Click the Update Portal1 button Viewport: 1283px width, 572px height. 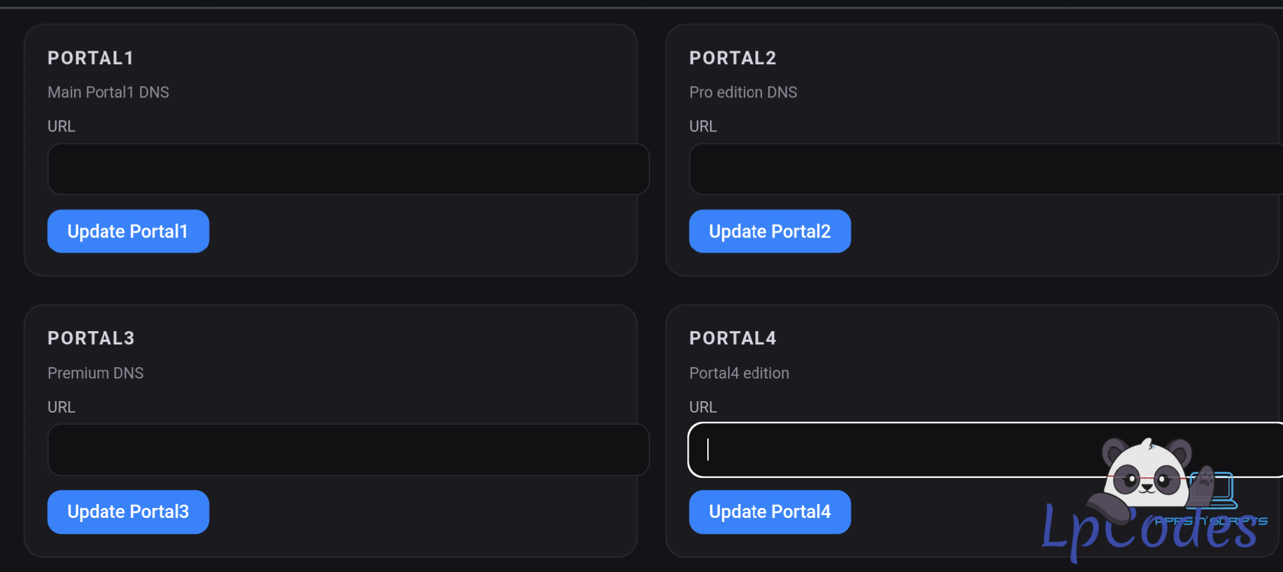tap(128, 232)
